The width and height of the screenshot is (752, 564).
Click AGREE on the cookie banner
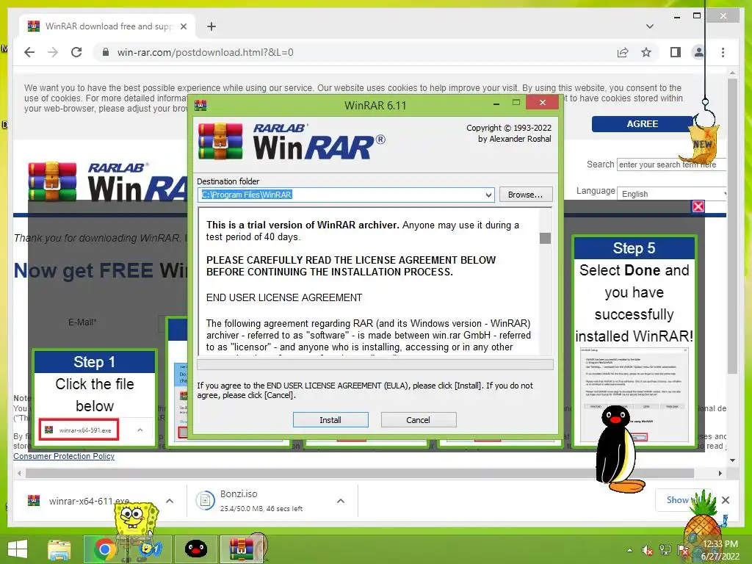[x=642, y=123]
